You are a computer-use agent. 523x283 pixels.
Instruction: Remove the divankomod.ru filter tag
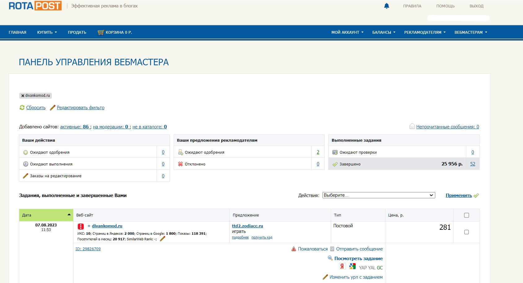tap(23, 96)
